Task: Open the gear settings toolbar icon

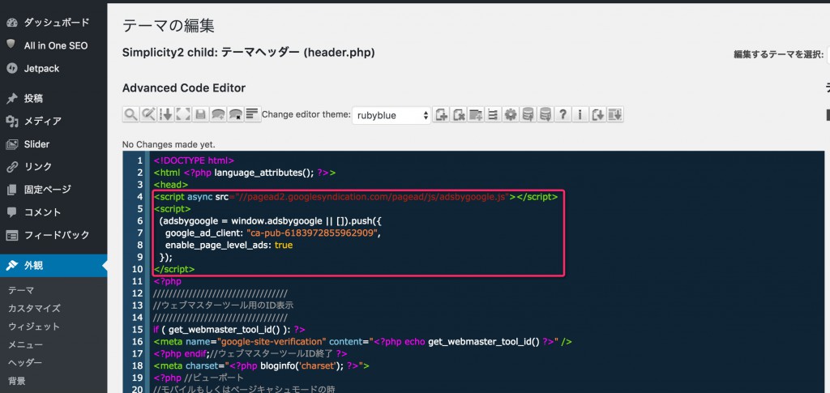Action: click(511, 114)
